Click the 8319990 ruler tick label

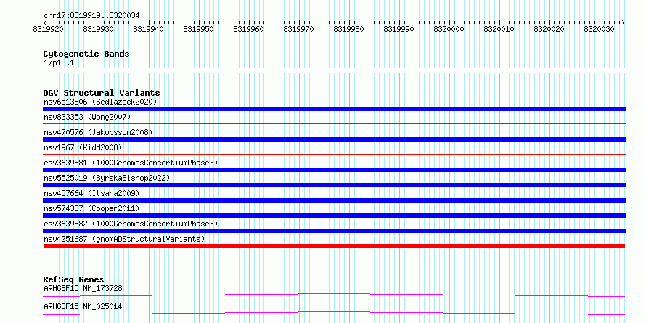coord(399,29)
